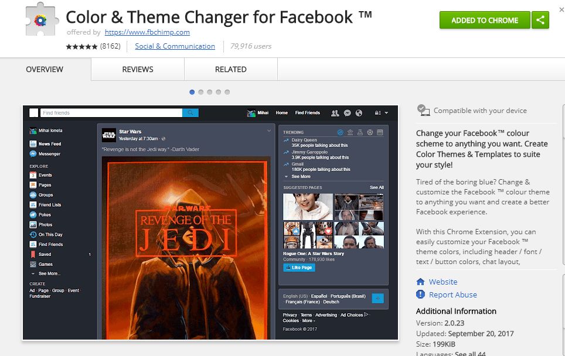The height and width of the screenshot is (356, 565).
Task: Select the third carousel dot
Action: 210,92
